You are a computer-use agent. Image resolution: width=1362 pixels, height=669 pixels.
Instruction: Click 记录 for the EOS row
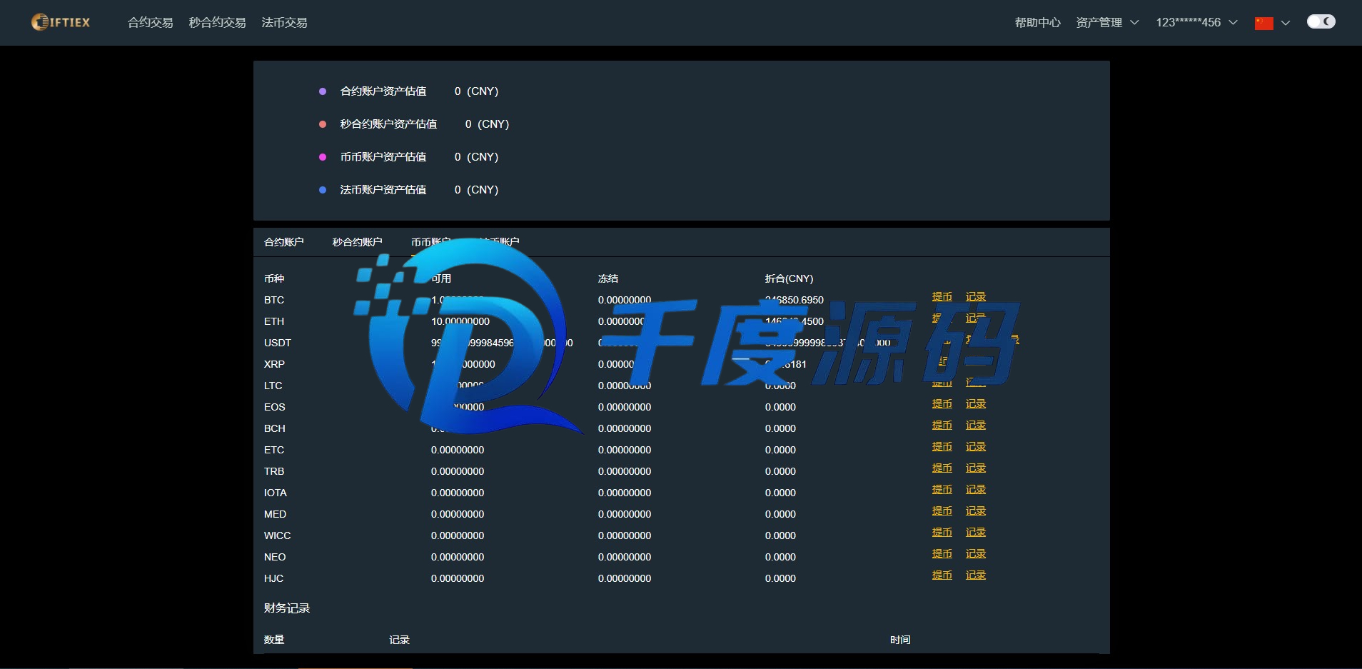976,403
